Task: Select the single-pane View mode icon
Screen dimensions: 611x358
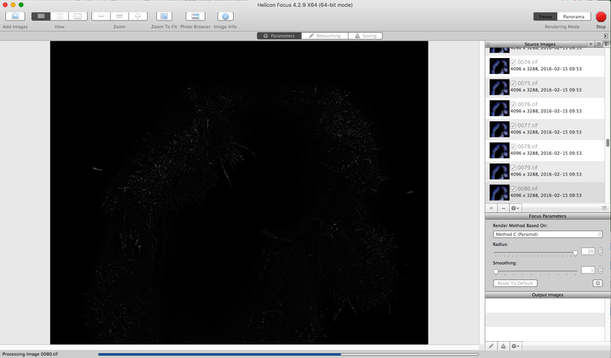Action: [41, 16]
